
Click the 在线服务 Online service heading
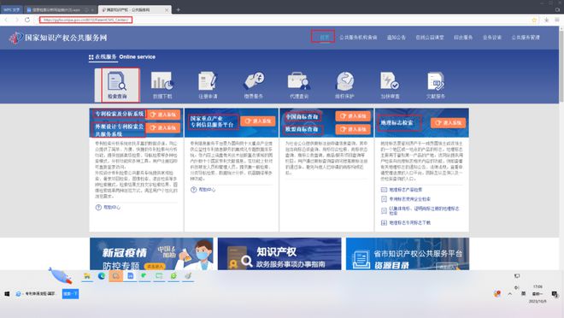(122, 56)
